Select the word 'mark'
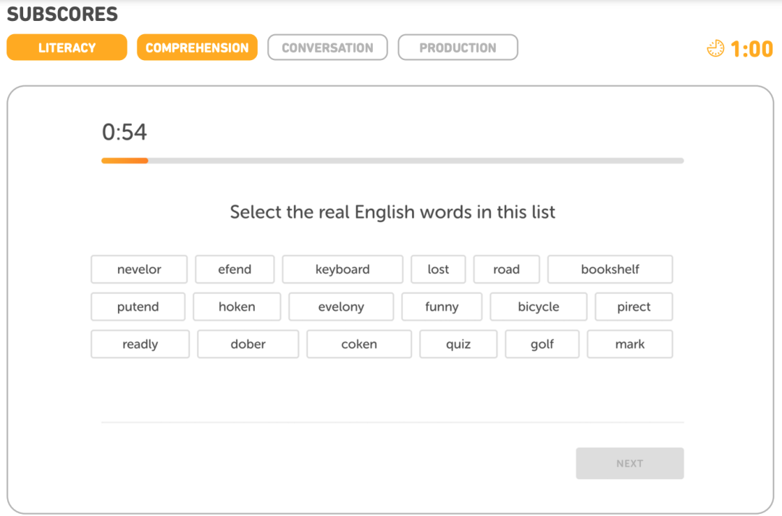 point(629,344)
